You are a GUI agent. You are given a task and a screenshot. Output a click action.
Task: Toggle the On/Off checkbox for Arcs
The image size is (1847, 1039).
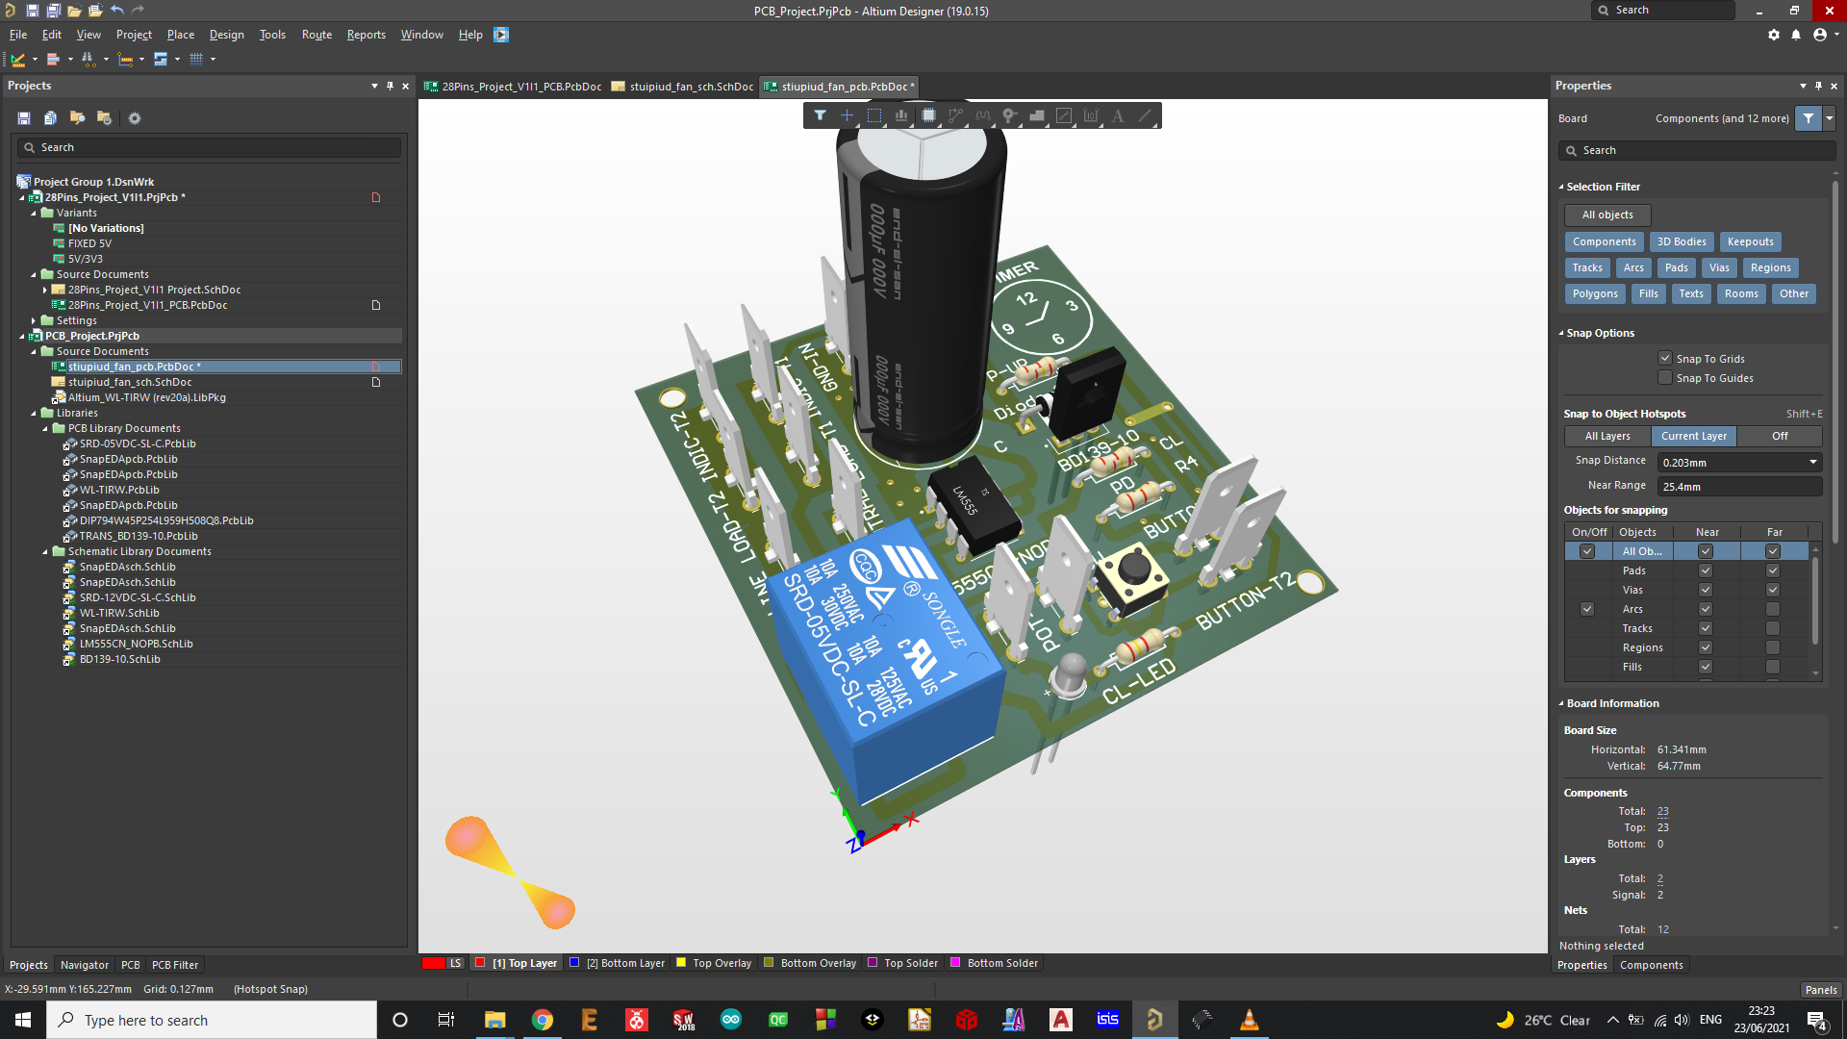[x=1587, y=609]
